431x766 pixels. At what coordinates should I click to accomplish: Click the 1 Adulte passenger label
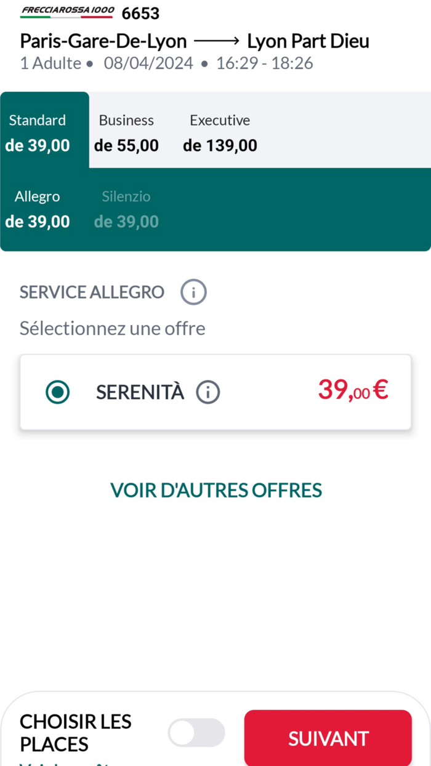coord(50,63)
